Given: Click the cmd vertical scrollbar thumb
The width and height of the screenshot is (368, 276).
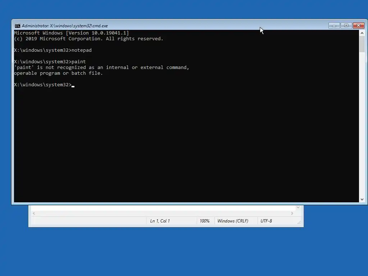Looking at the screenshot, I should tap(362, 44).
